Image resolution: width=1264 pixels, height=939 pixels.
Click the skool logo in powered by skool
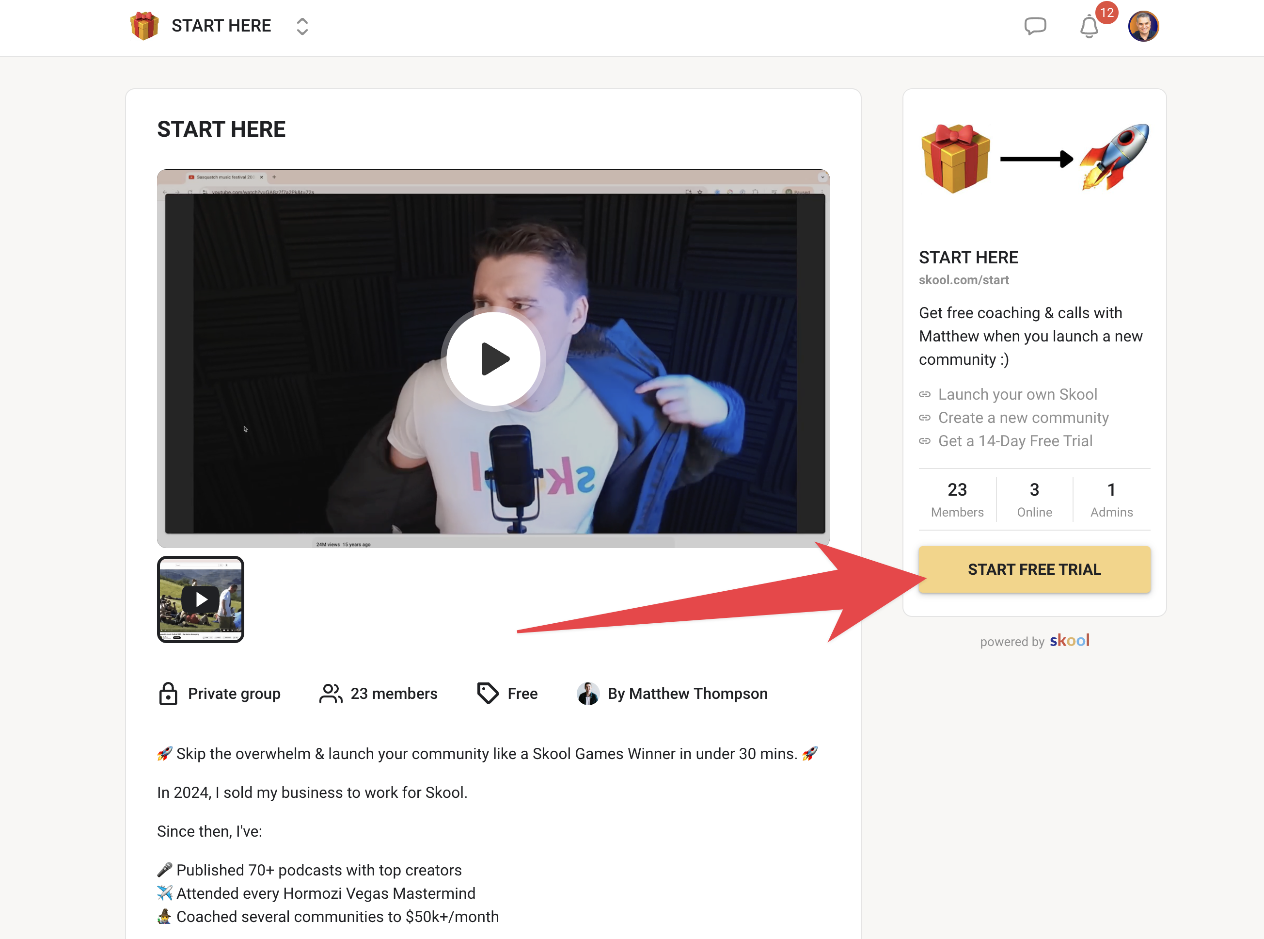[x=1070, y=641]
